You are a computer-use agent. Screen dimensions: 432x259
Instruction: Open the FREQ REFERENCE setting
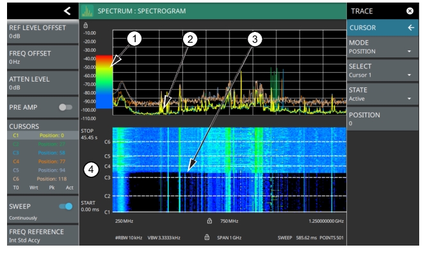click(x=39, y=235)
